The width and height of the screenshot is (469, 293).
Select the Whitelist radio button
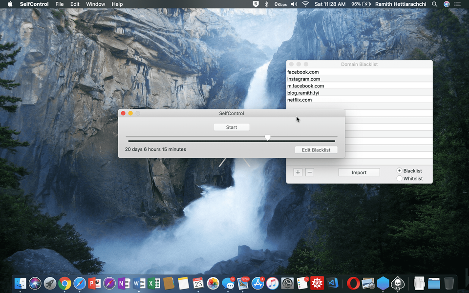point(400,179)
